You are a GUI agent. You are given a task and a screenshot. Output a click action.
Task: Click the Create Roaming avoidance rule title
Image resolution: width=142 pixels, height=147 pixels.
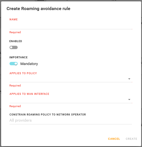[38, 9]
